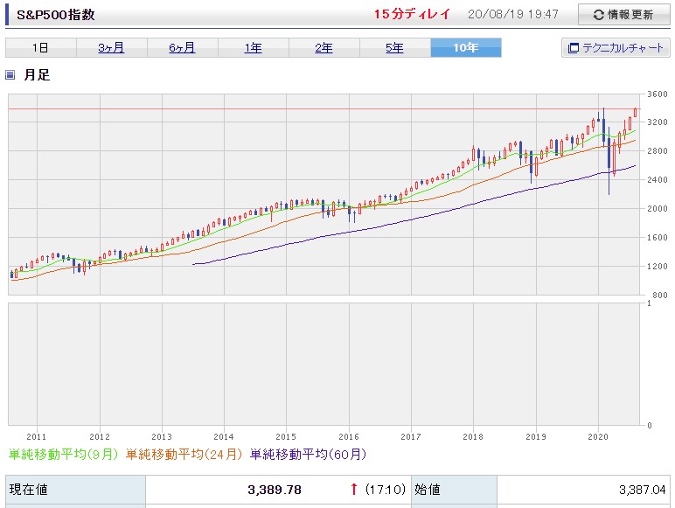Click the 2018 x-axis label

click(x=473, y=437)
